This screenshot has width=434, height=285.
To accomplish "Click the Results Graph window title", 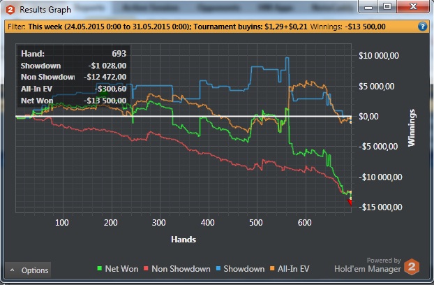I will pos(45,10).
